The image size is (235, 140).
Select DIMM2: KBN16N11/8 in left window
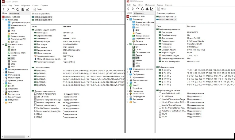[42, 20]
